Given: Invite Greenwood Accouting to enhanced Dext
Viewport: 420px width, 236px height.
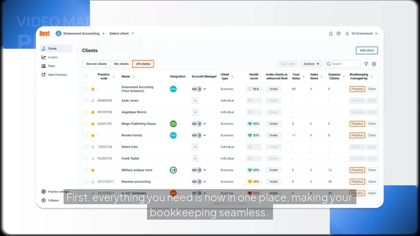Looking at the screenshot, I should click(274, 89).
